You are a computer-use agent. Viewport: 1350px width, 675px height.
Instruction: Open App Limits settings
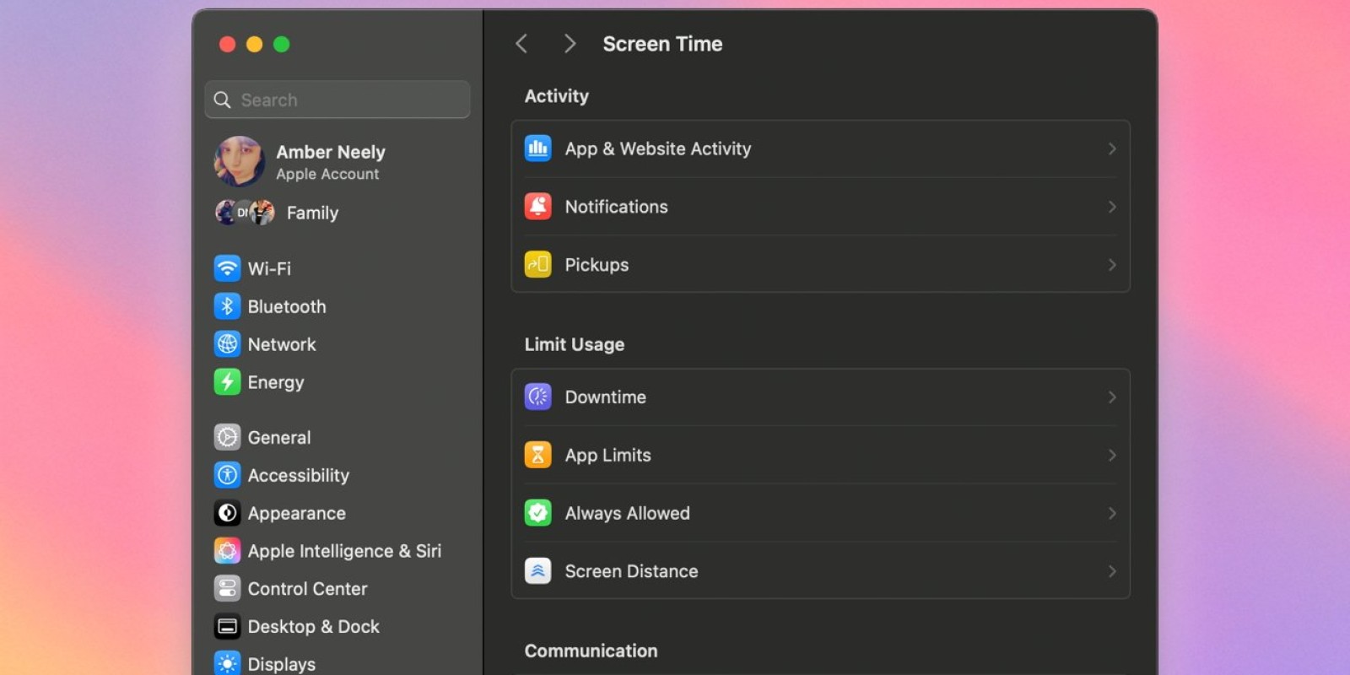pyautogui.click(x=820, y=455)
